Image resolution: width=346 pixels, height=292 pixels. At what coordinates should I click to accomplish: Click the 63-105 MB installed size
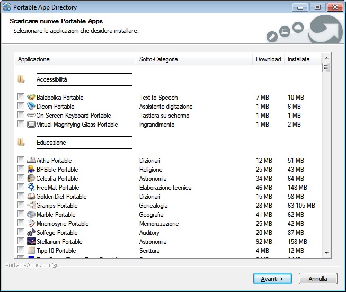[x=301, y=206]
